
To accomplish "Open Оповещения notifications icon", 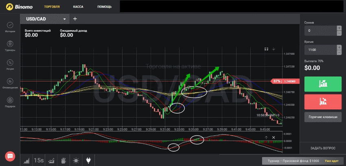I will click(x=10, y=81).
